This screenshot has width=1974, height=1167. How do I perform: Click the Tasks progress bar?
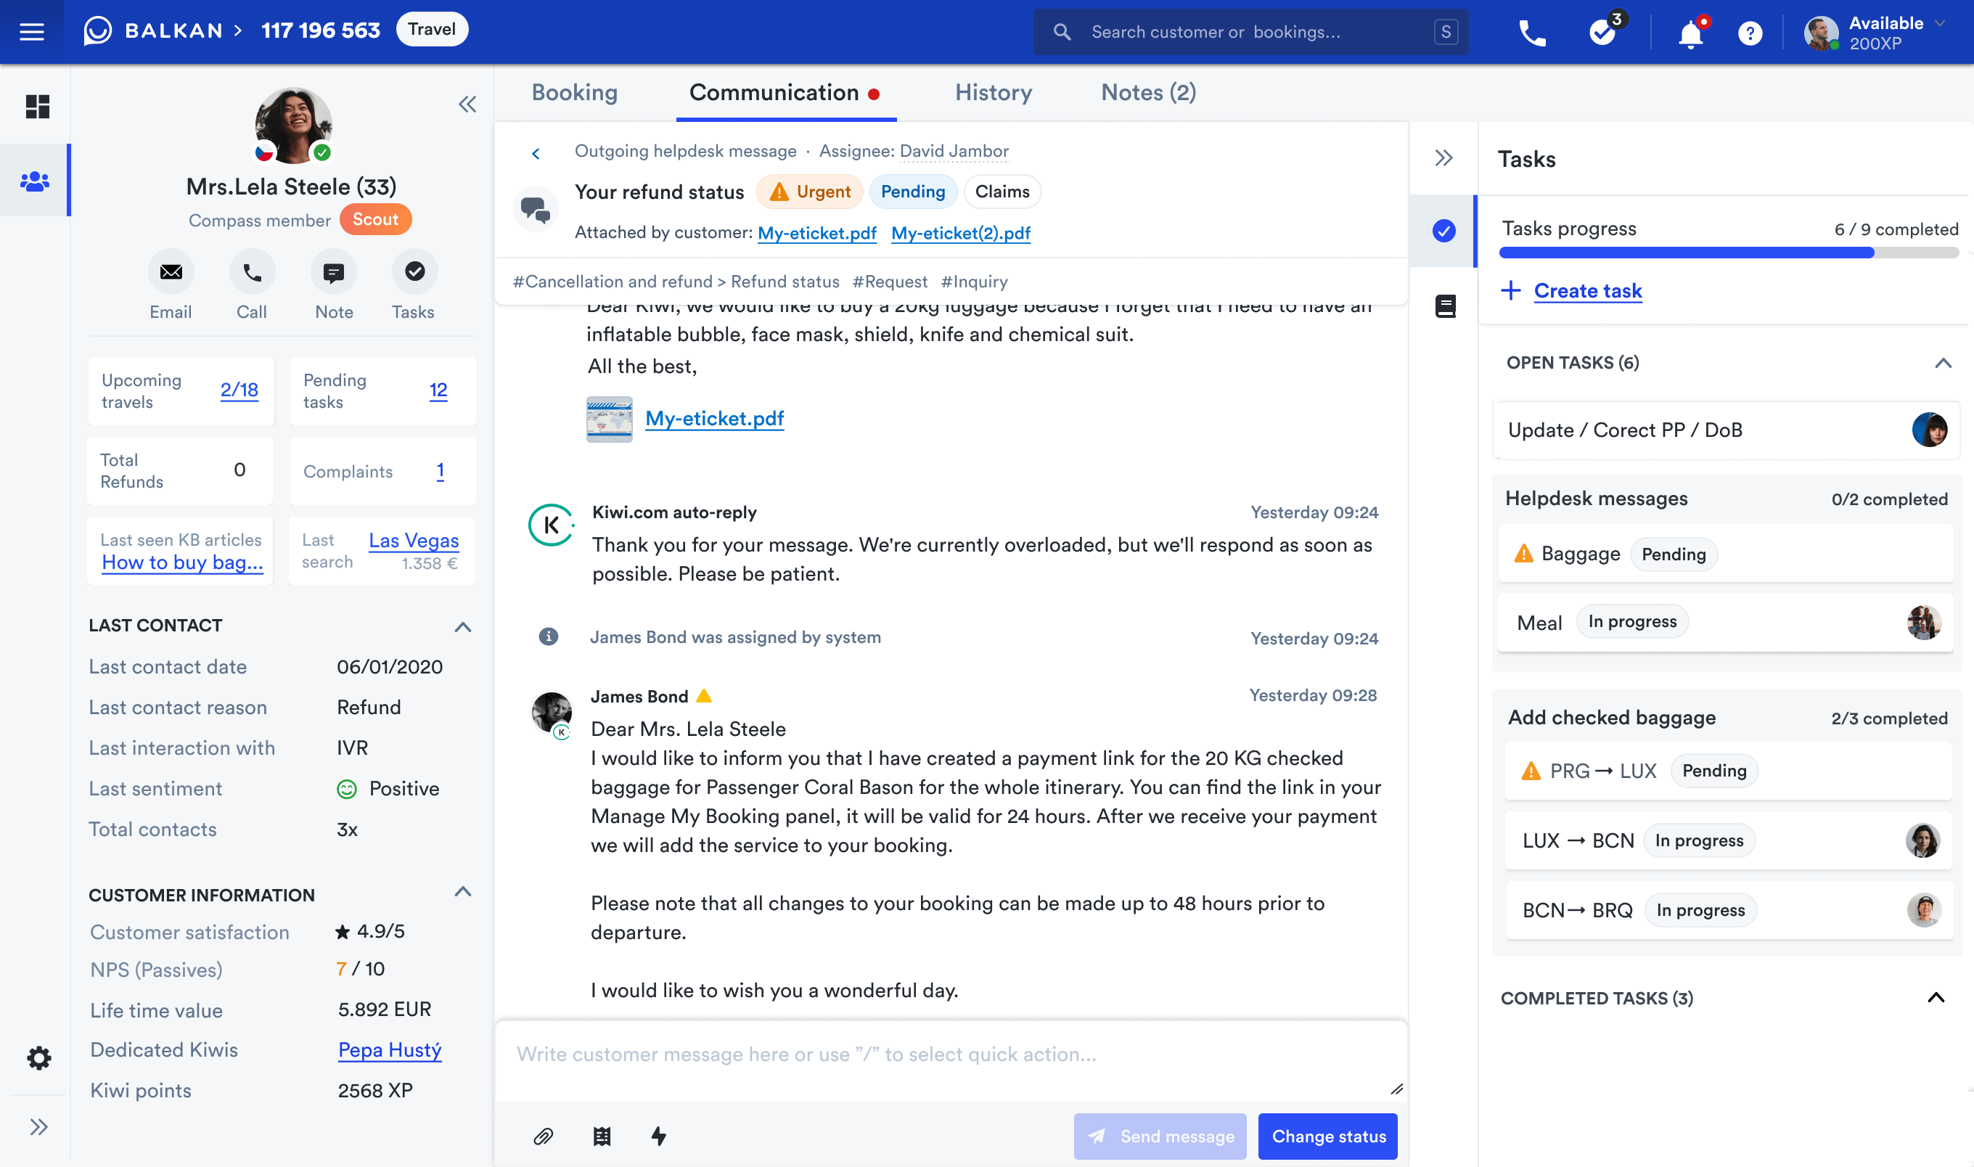click(x=1728, y=253)
